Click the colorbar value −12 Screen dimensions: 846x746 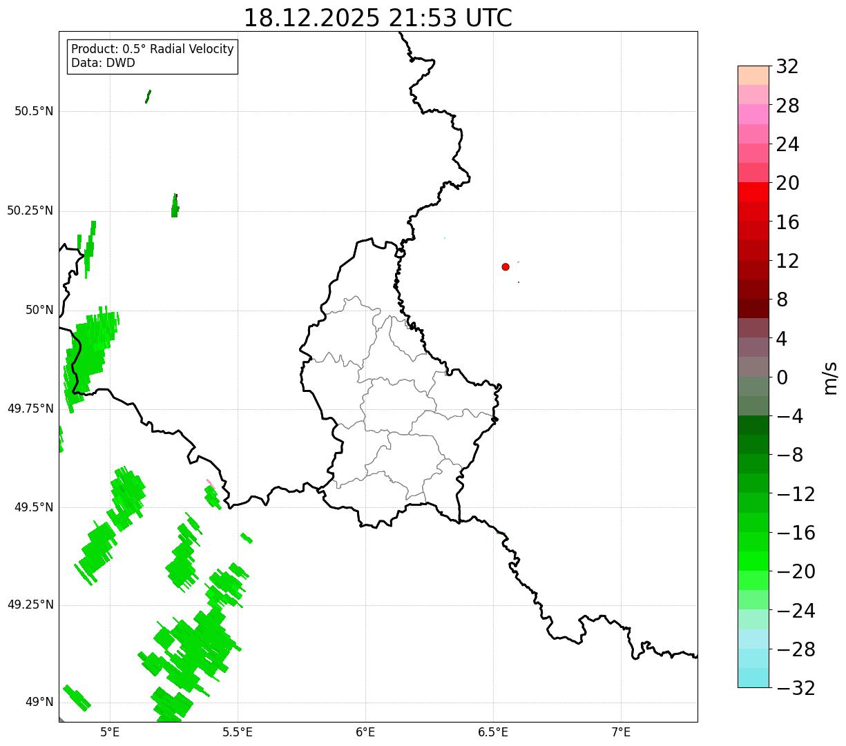pos(796,494)
